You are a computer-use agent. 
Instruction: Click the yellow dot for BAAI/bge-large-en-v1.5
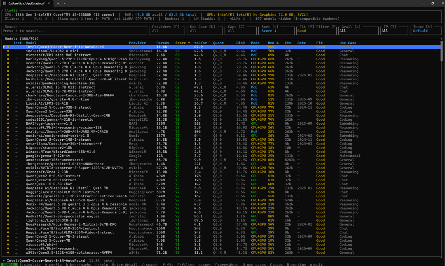point(8,124)
